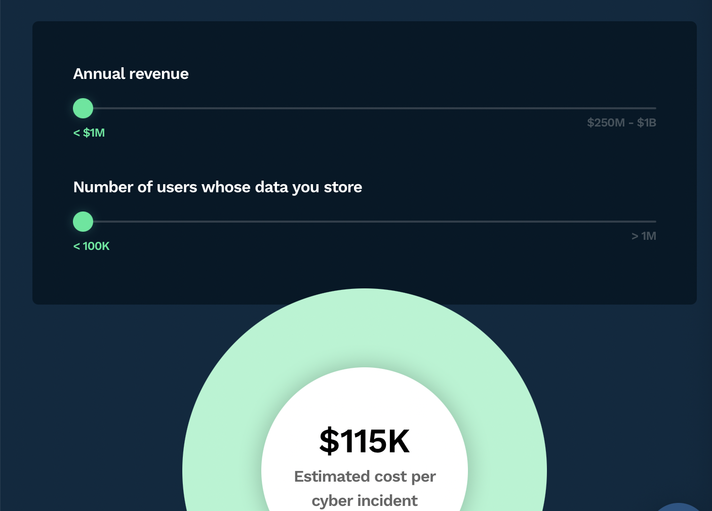Screen dimensions: 712x511
Task: Click the "Annual revenue" heading
Action: tap(131, 74)
